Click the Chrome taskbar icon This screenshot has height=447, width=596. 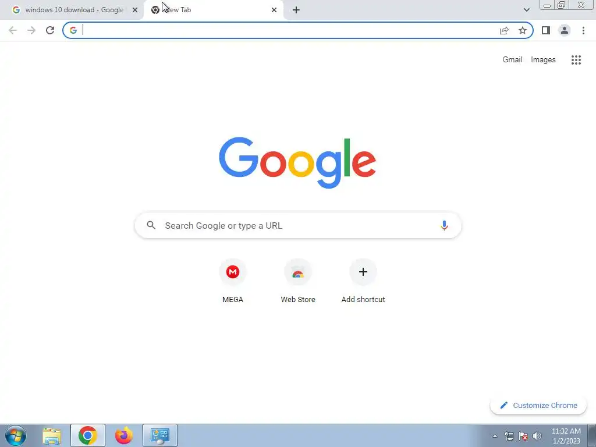pyautogui.click(x=88, y=435)
